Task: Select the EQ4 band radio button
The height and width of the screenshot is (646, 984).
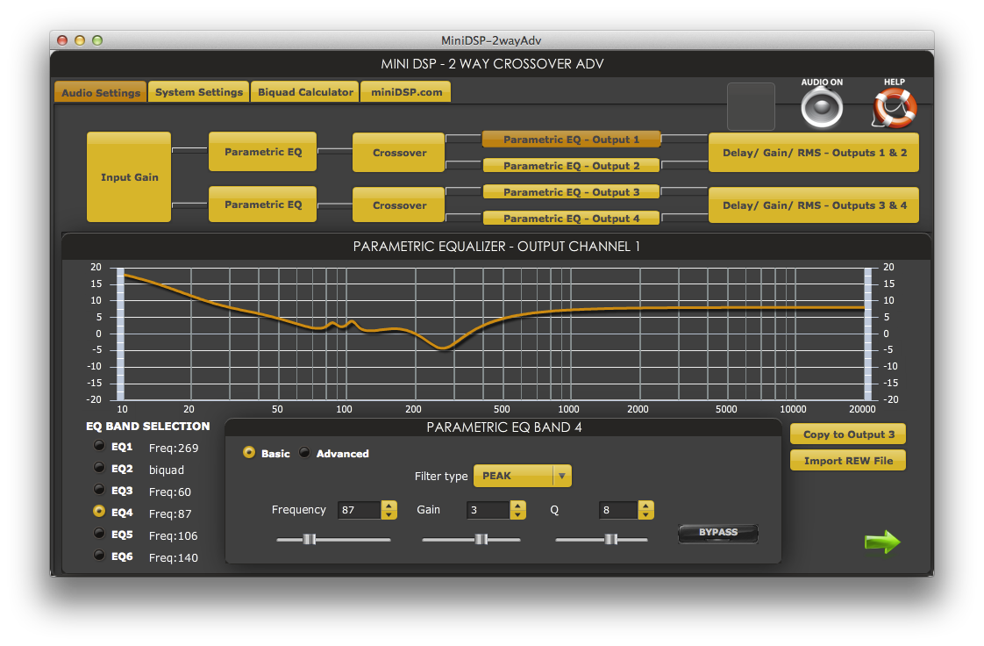Action: point(99,512)
